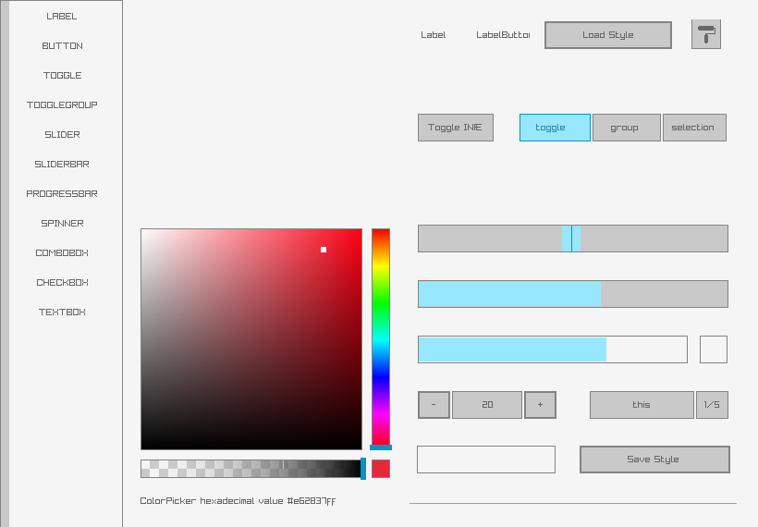This screenshot has height=527, width=758.
Task: Click the alpha transparency checkered bar
Action: pos(250,469)
